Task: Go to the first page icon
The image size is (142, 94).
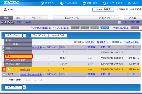Action: coord(26,80)
